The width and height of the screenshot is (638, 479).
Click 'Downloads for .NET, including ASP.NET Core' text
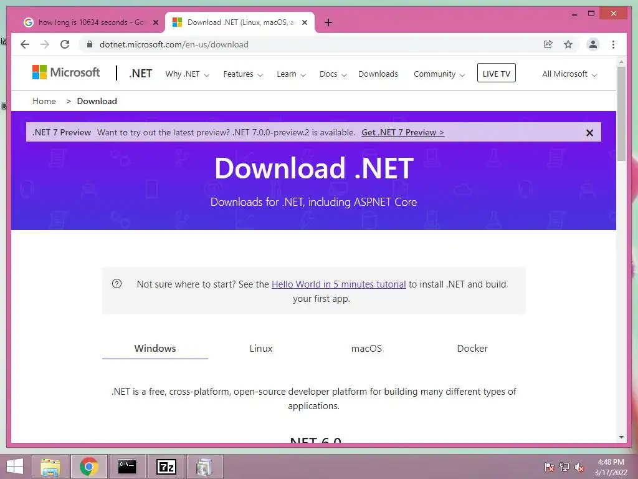coord(314,202)
